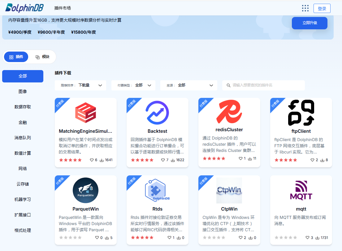Like the redisCluster plugin heart icon
Viewport: 342px width, 251px height.
[240, 159]
